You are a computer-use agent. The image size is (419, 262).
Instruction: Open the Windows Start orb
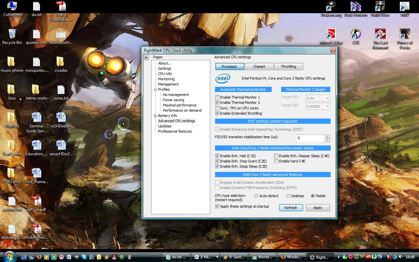pyautogui.click(x=9, y=256)
